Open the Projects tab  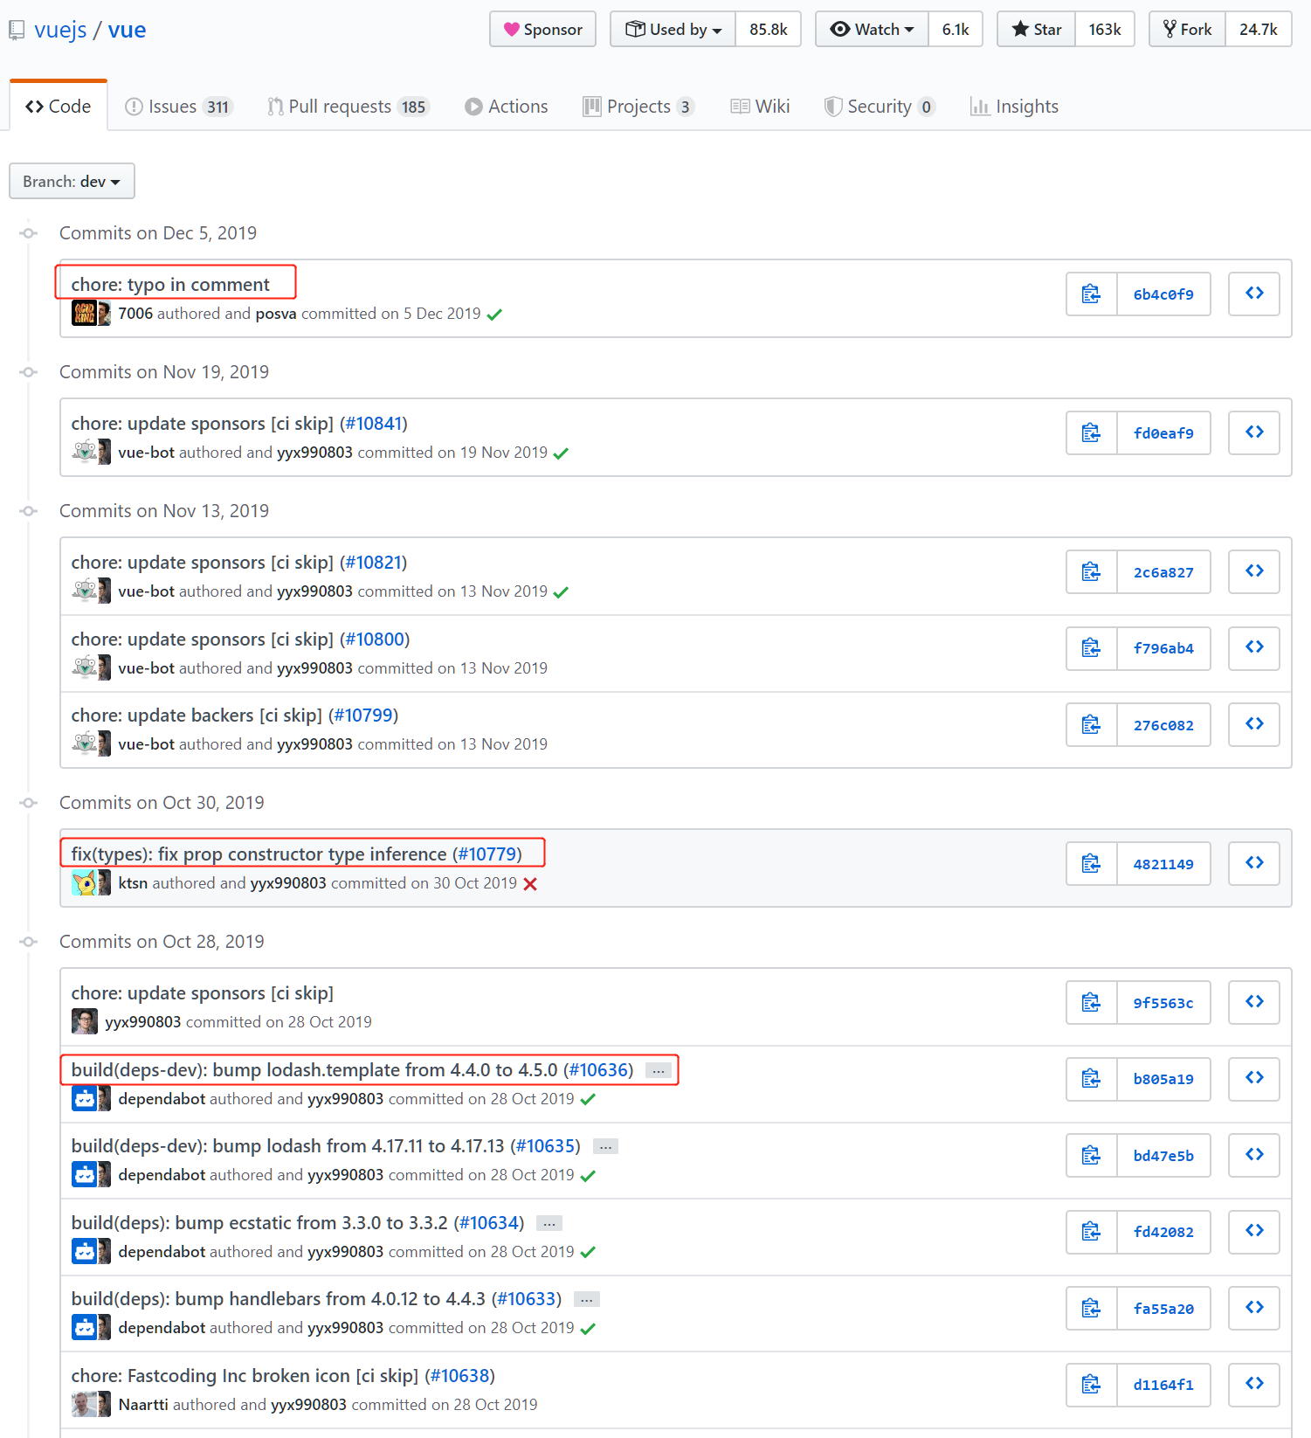tap(638, 107)
